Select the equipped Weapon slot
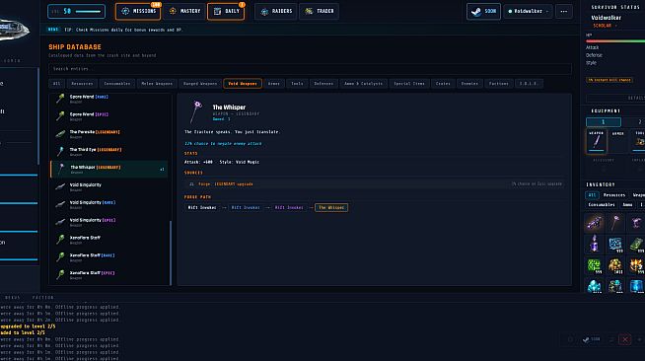 point(596,141)
